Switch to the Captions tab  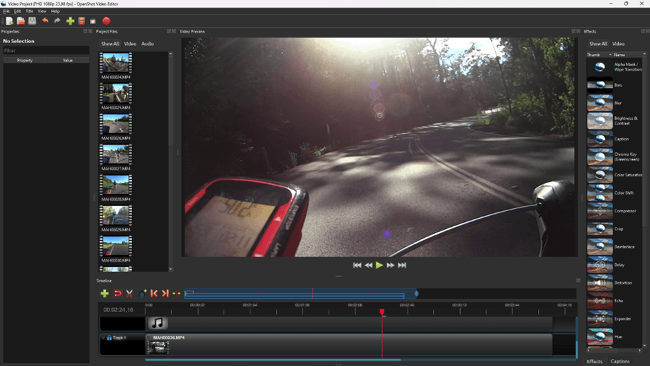pos(620,361)
